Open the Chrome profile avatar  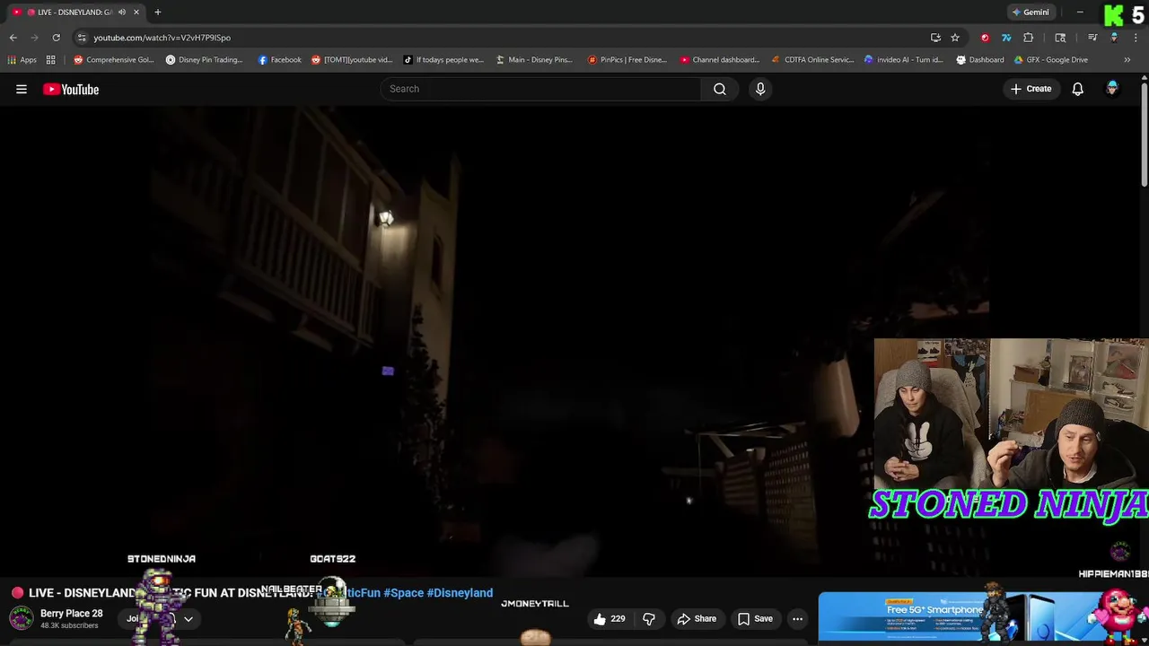point(1114,38)
